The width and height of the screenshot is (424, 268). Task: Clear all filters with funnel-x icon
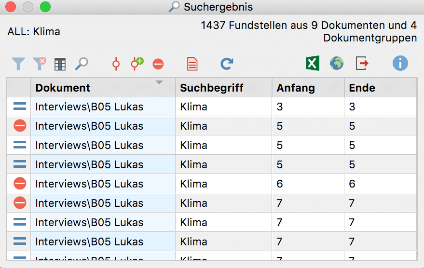tap(40, 64)
